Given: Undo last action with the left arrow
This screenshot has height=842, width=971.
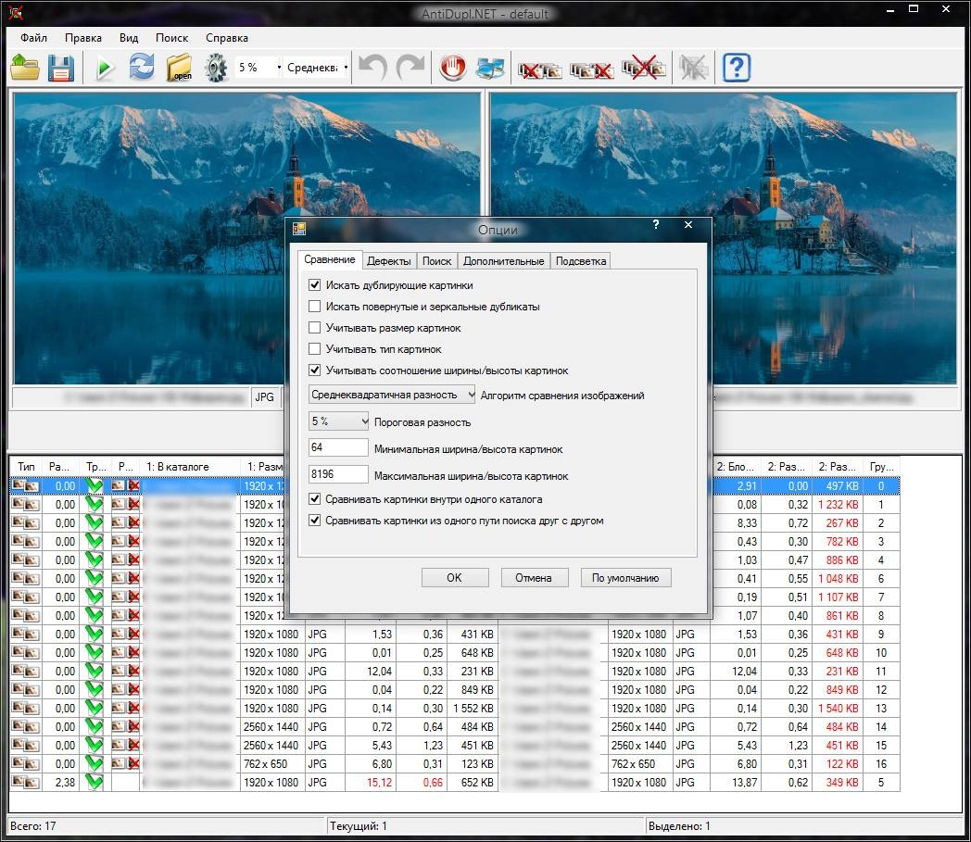Looking at the screenshot, I should [x=372, y=67].
